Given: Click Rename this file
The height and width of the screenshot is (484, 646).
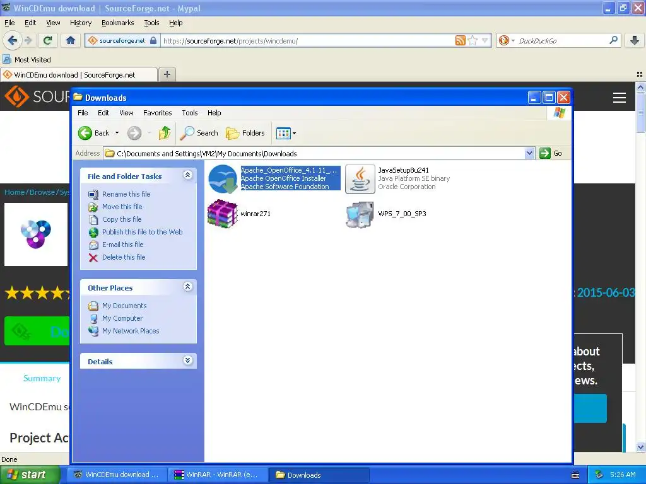Looking at the screenshot, I should click(x=126, y=194).
